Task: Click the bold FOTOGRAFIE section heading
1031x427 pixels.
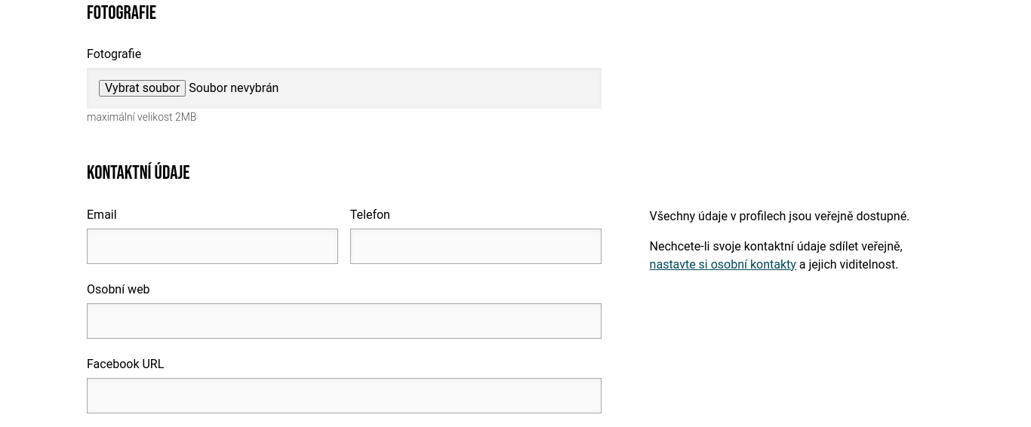Action: point(122,13)
